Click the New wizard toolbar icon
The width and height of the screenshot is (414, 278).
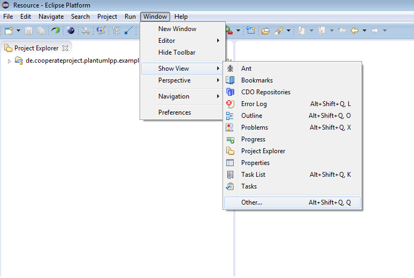9,31
